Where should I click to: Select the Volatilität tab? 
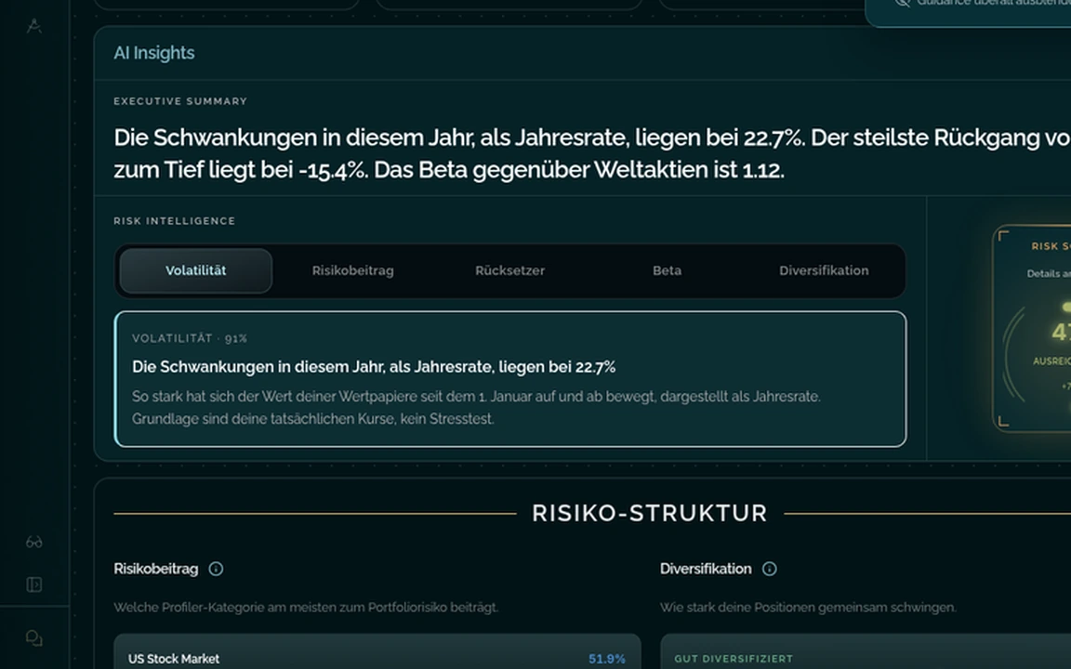(196, 271)
